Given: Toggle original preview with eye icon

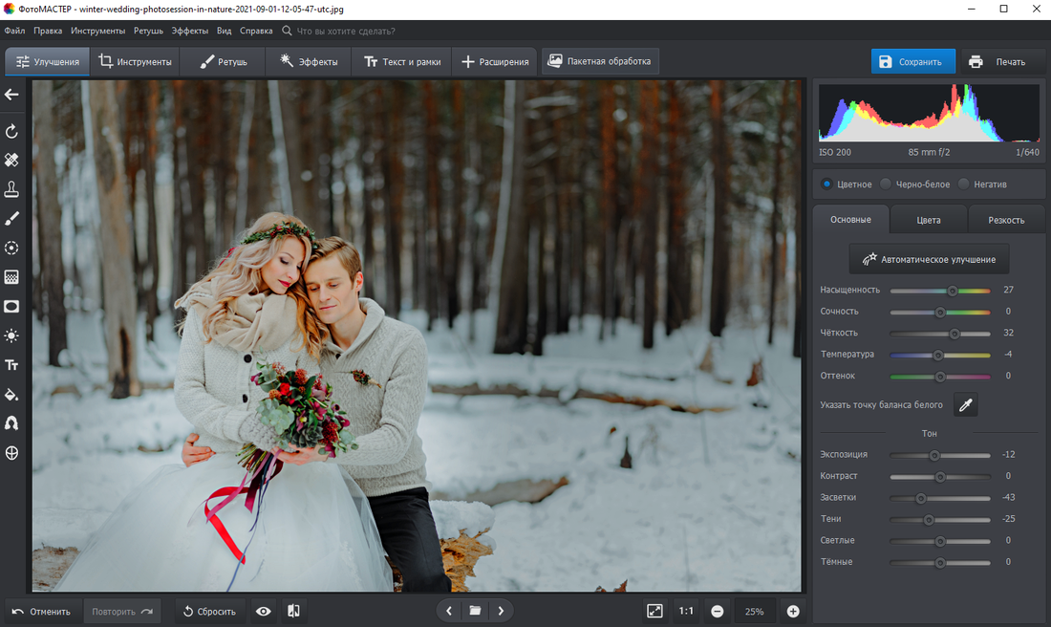Looking at the screenshot, I should click(264, 611).
